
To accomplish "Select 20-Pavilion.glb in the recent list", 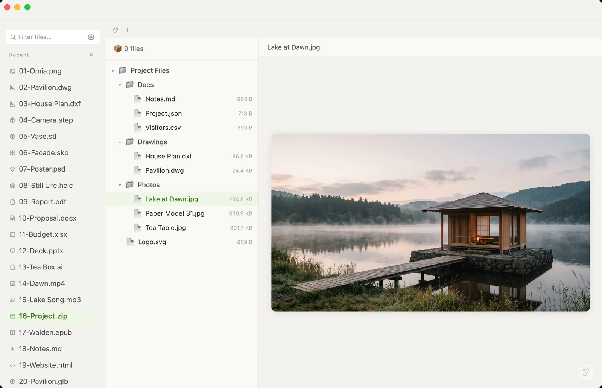I will pyautogui.click(x=53, y=381).
